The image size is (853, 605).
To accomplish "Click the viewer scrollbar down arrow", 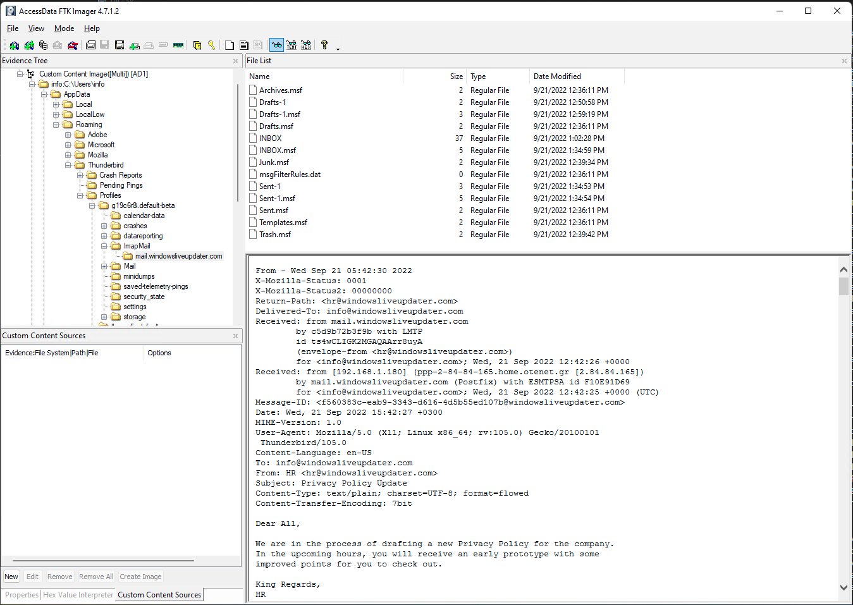I will (x=844, y=587).
